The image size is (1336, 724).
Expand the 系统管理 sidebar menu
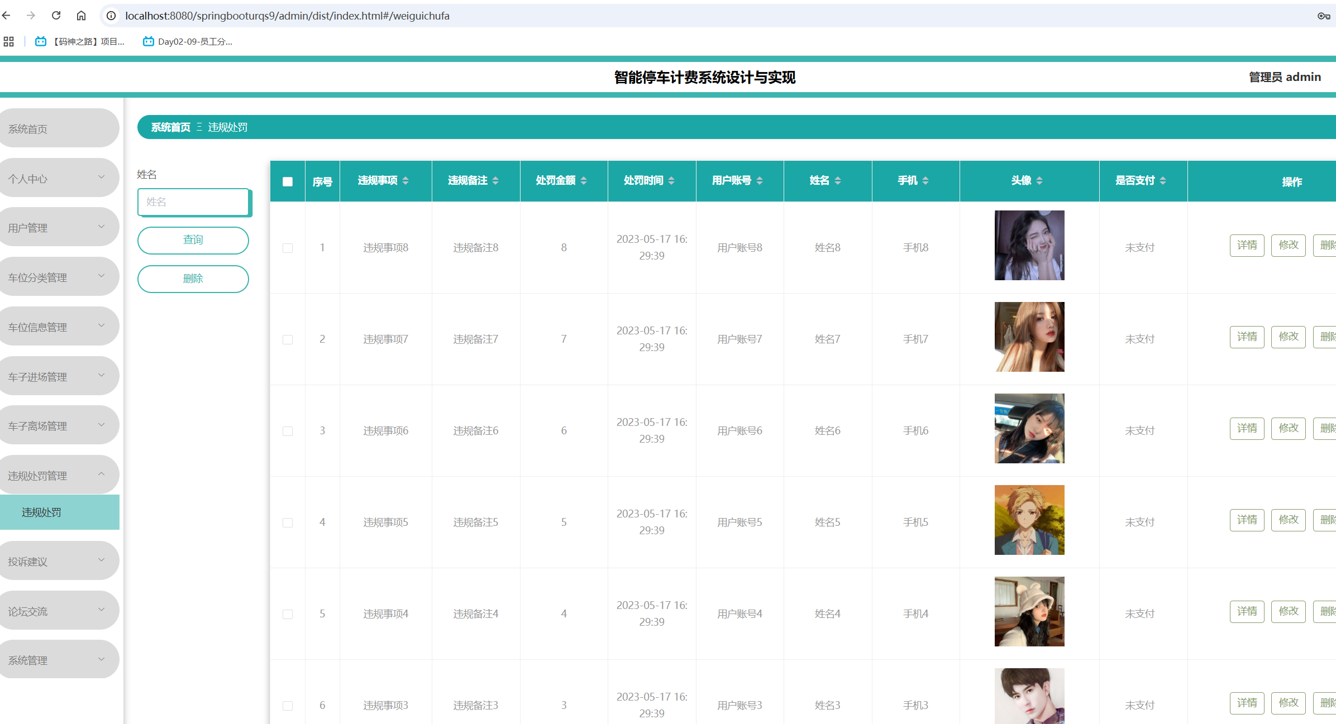click(x=59, y=660)
